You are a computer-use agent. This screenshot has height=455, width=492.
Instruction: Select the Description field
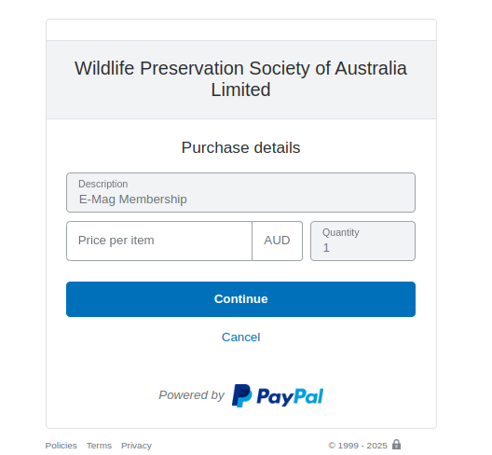point(240,192)
